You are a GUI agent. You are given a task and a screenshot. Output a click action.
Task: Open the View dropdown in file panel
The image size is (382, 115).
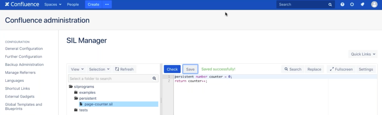(x=77, y=69)
